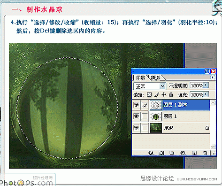Create a new layer set folder icon
Viewport: 222px width, 186px height.
[x=172, y=153]
